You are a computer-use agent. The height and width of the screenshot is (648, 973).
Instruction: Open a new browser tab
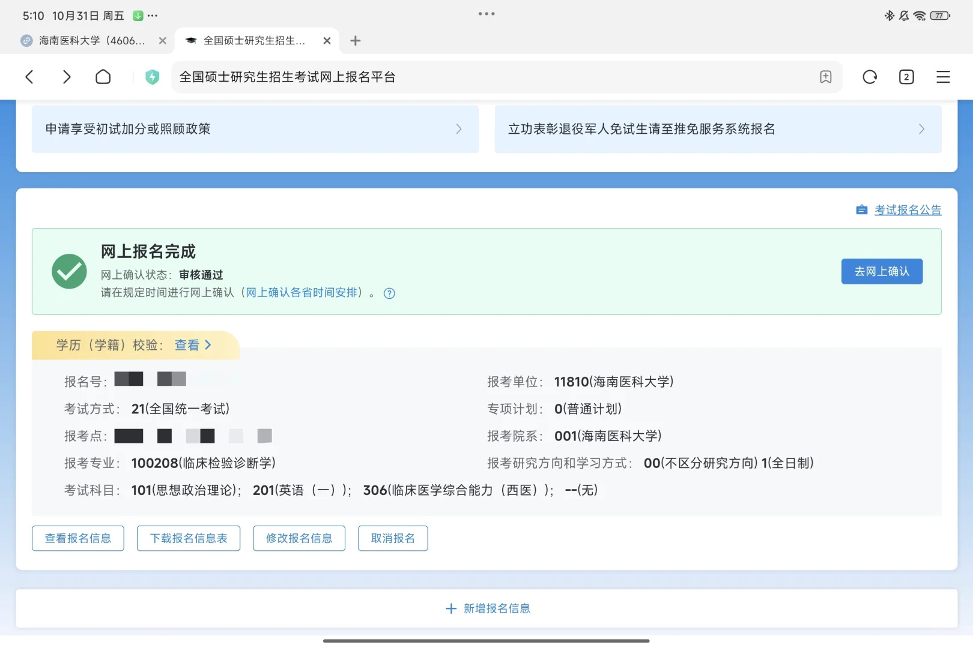tap(355, 41)
